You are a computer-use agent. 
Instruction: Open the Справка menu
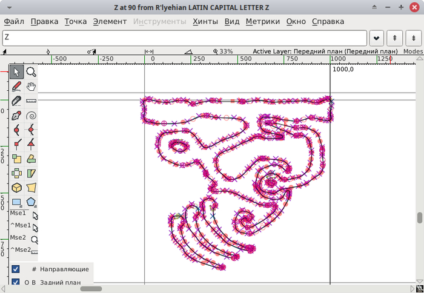328,21
